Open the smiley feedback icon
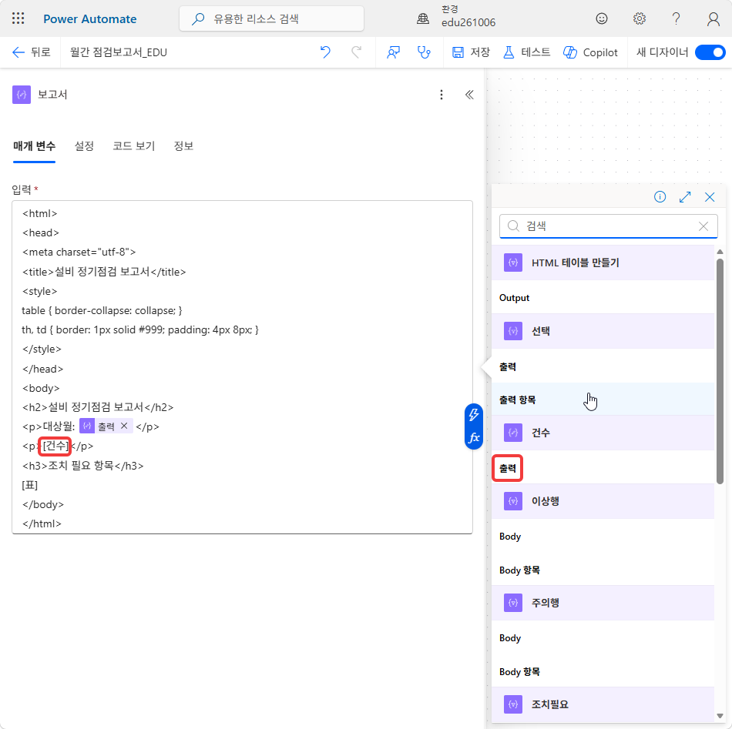 point(602,18)
